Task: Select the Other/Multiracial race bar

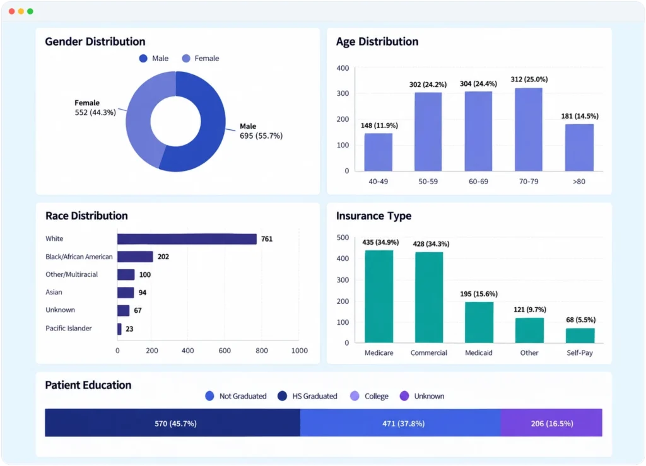Action: 126,274
